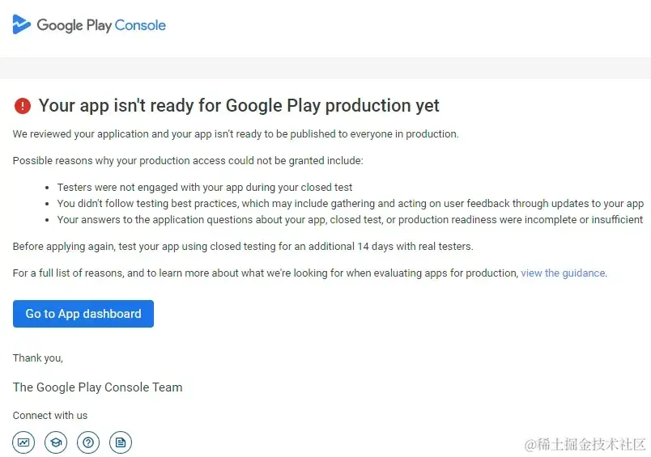The image size is (651, 457).
Task: Click the 'Testers were not engaged' bullet item
Action: click(205, 188)
